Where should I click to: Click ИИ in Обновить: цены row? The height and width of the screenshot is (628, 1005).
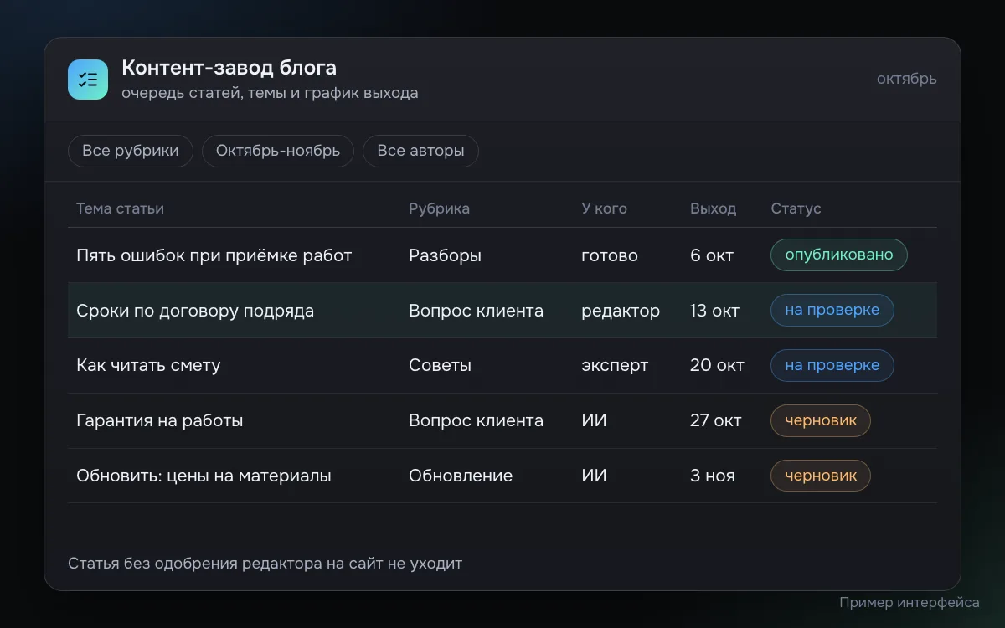tap(594, 476)
